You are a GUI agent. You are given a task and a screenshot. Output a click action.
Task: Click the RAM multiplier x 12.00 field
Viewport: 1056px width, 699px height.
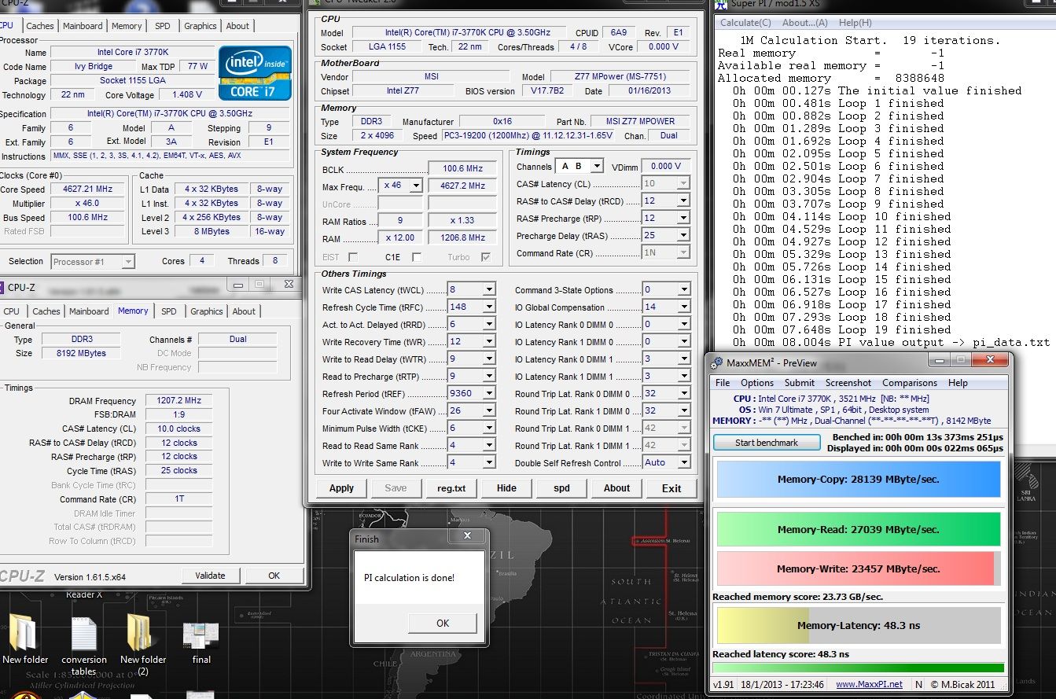400,237
